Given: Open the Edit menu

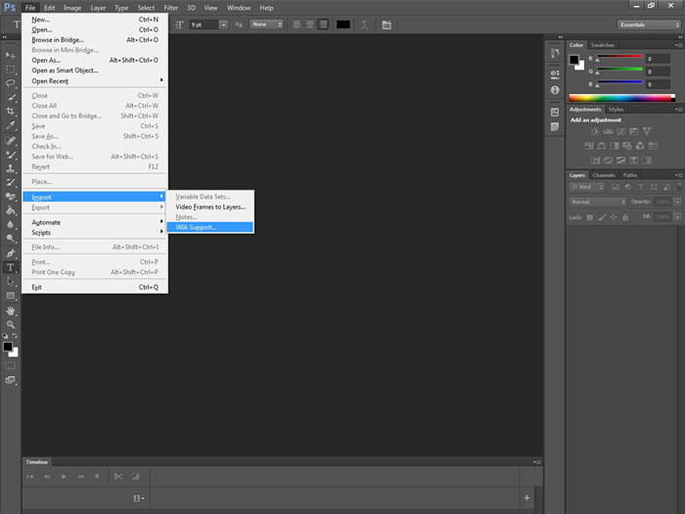Looking at the screenshot, I should (x=49, y=8).
